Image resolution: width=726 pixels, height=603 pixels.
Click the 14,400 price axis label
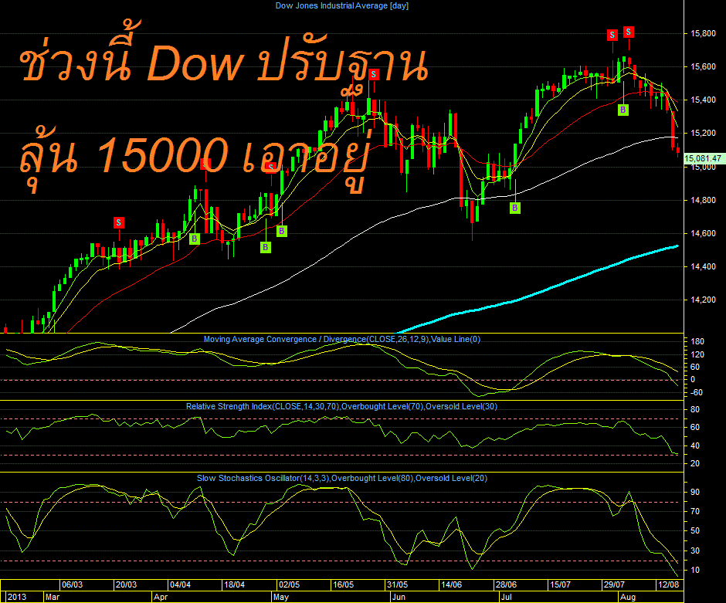[x=703, y=266]
